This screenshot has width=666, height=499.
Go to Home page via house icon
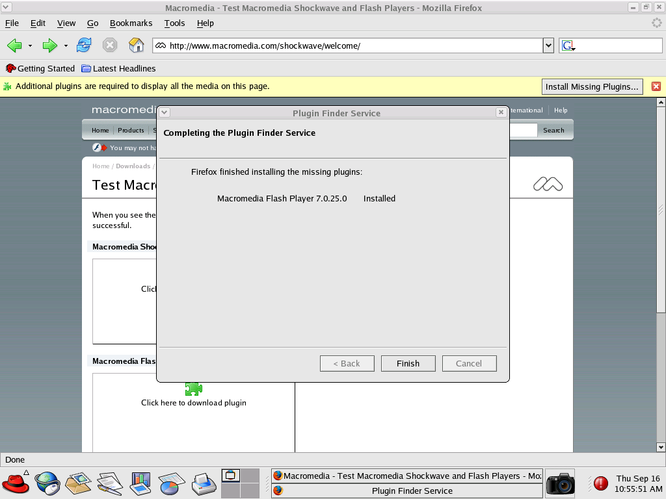click(137, 45)
